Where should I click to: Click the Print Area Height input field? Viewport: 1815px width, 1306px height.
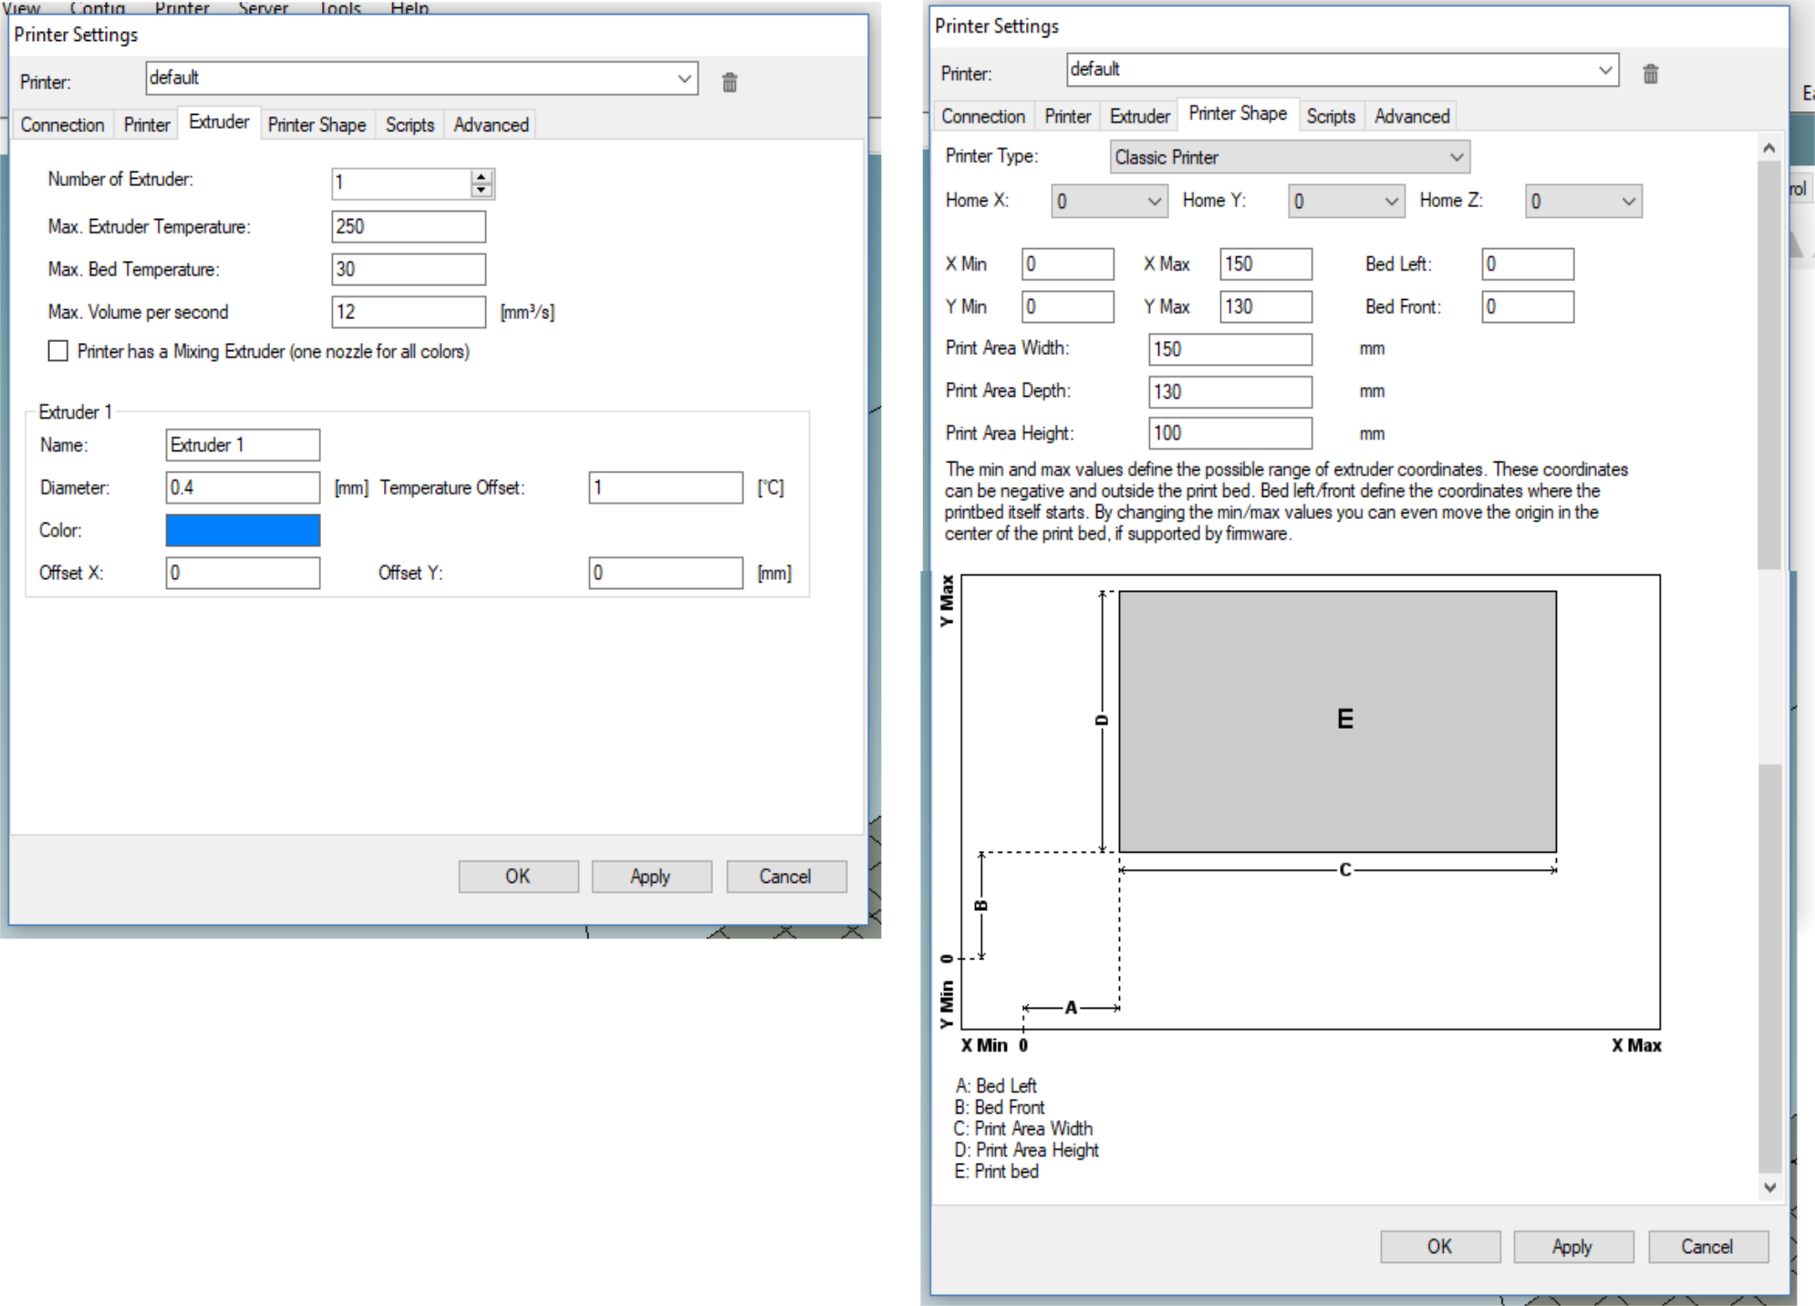(x=1229, y=433)
